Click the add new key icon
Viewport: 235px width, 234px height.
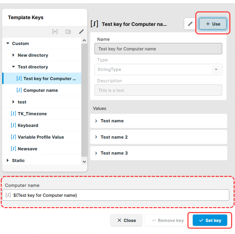pyautogui.click(x=55, y=32)
